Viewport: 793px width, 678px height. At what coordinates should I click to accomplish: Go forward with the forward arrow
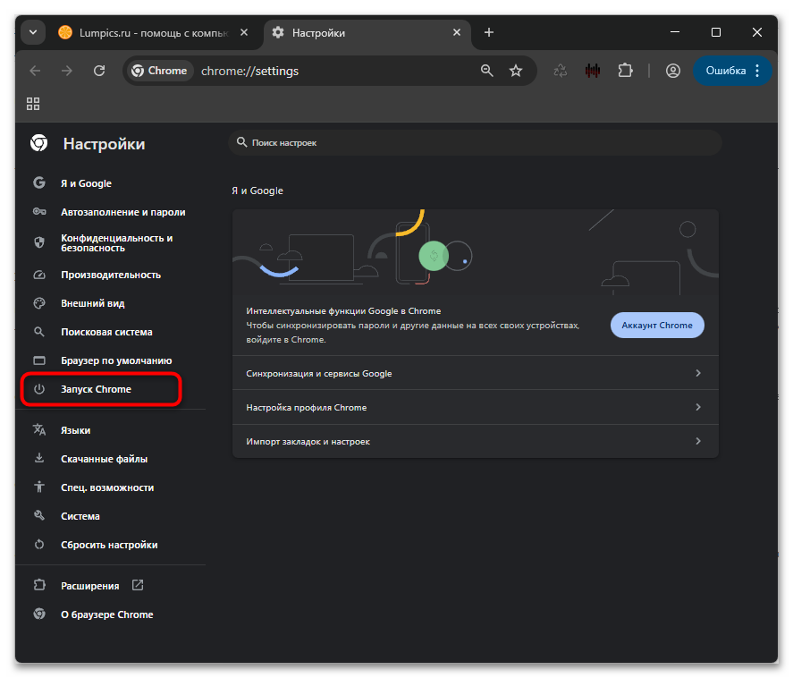pos(67,71)
